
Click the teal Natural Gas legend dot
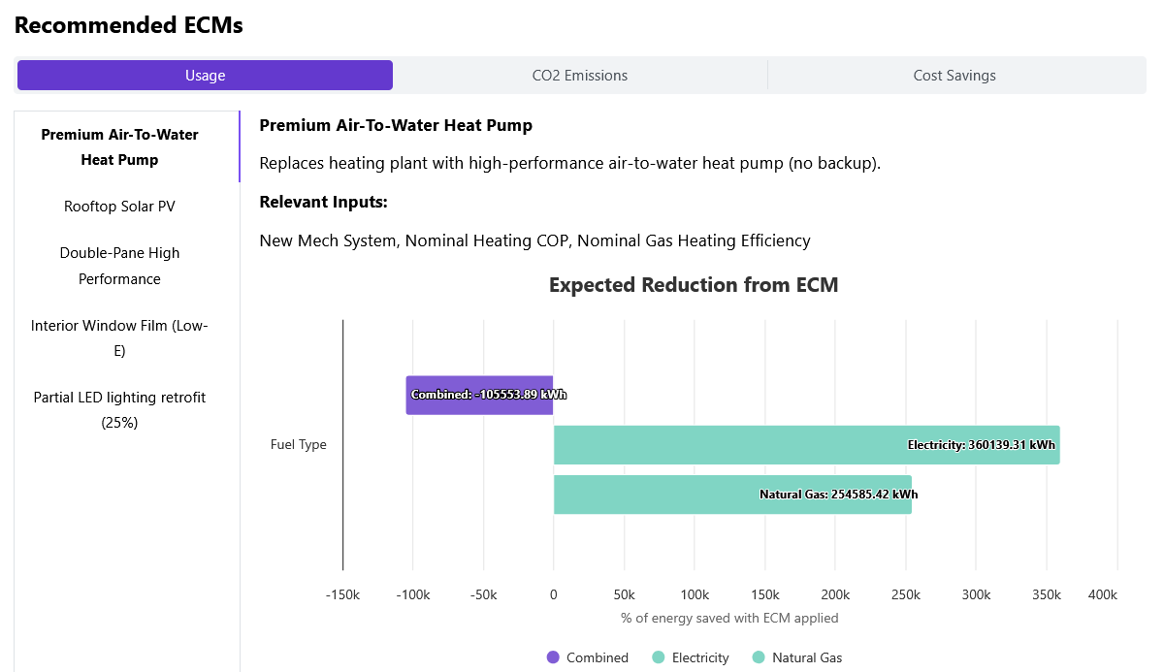point(759,657)
